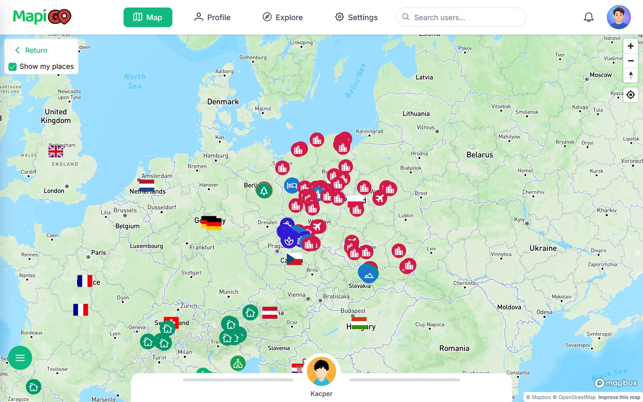Screen dimensions: 643x402
Task: Toggle Show my places checkbox
Action: coord(13,67)
